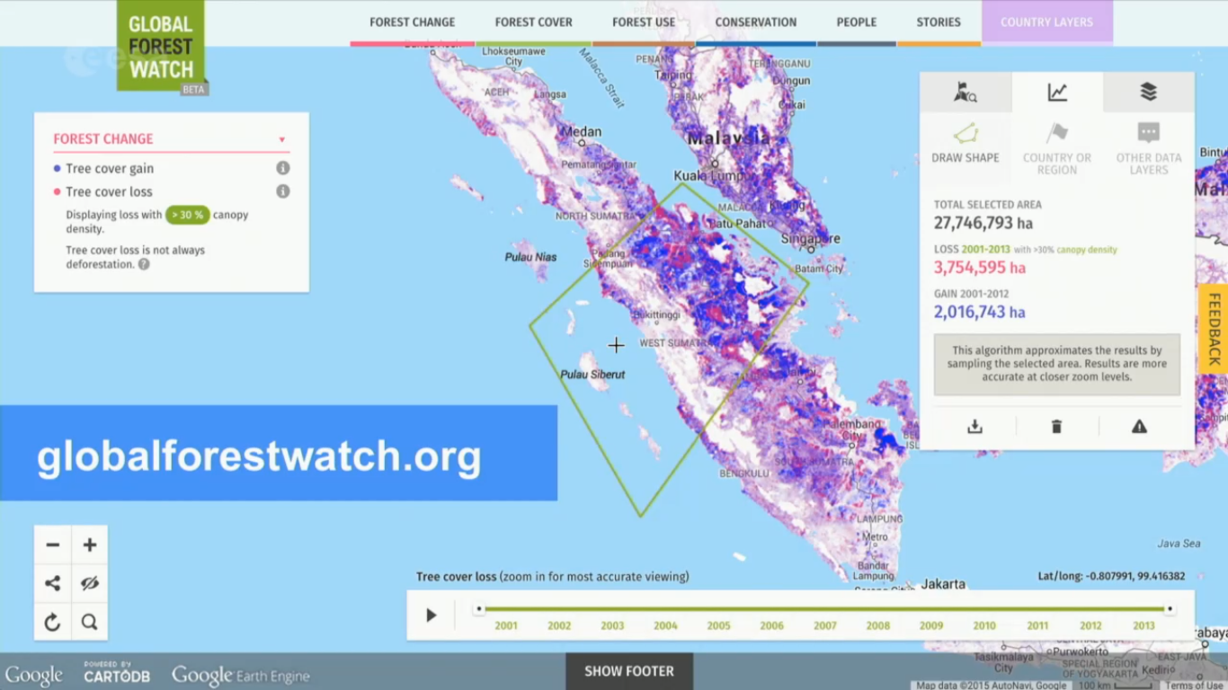Screen dimensions: 1228x690
Task: Open the Country Layers menu
Action: pos(1047,22)
